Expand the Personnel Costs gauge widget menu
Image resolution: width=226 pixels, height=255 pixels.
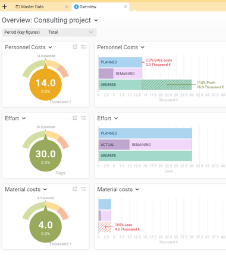point(51,47)
